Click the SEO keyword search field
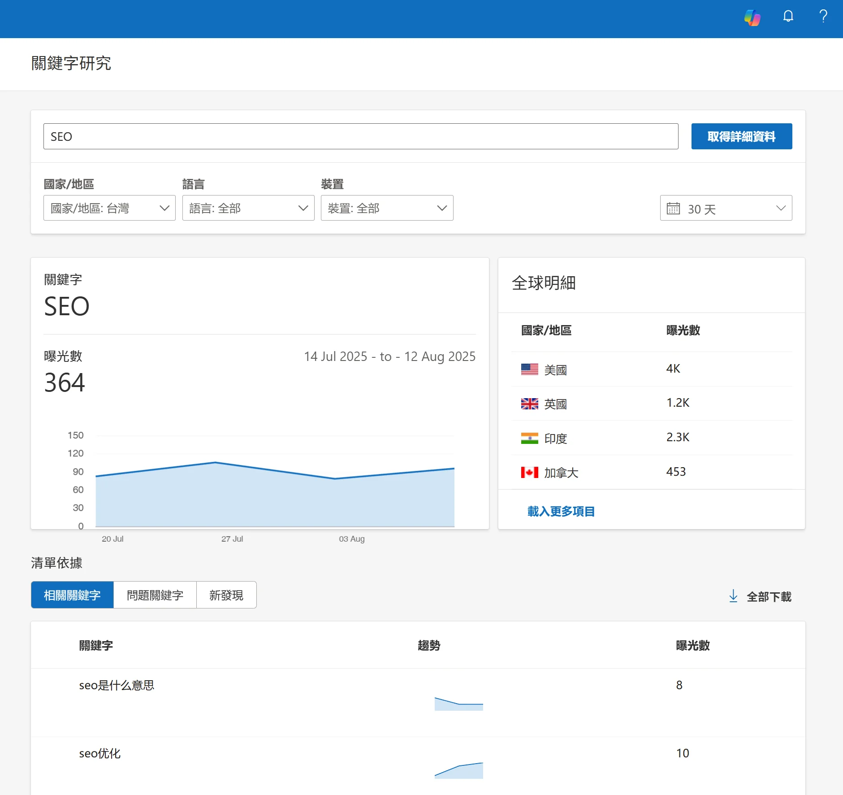 (360, 136)
